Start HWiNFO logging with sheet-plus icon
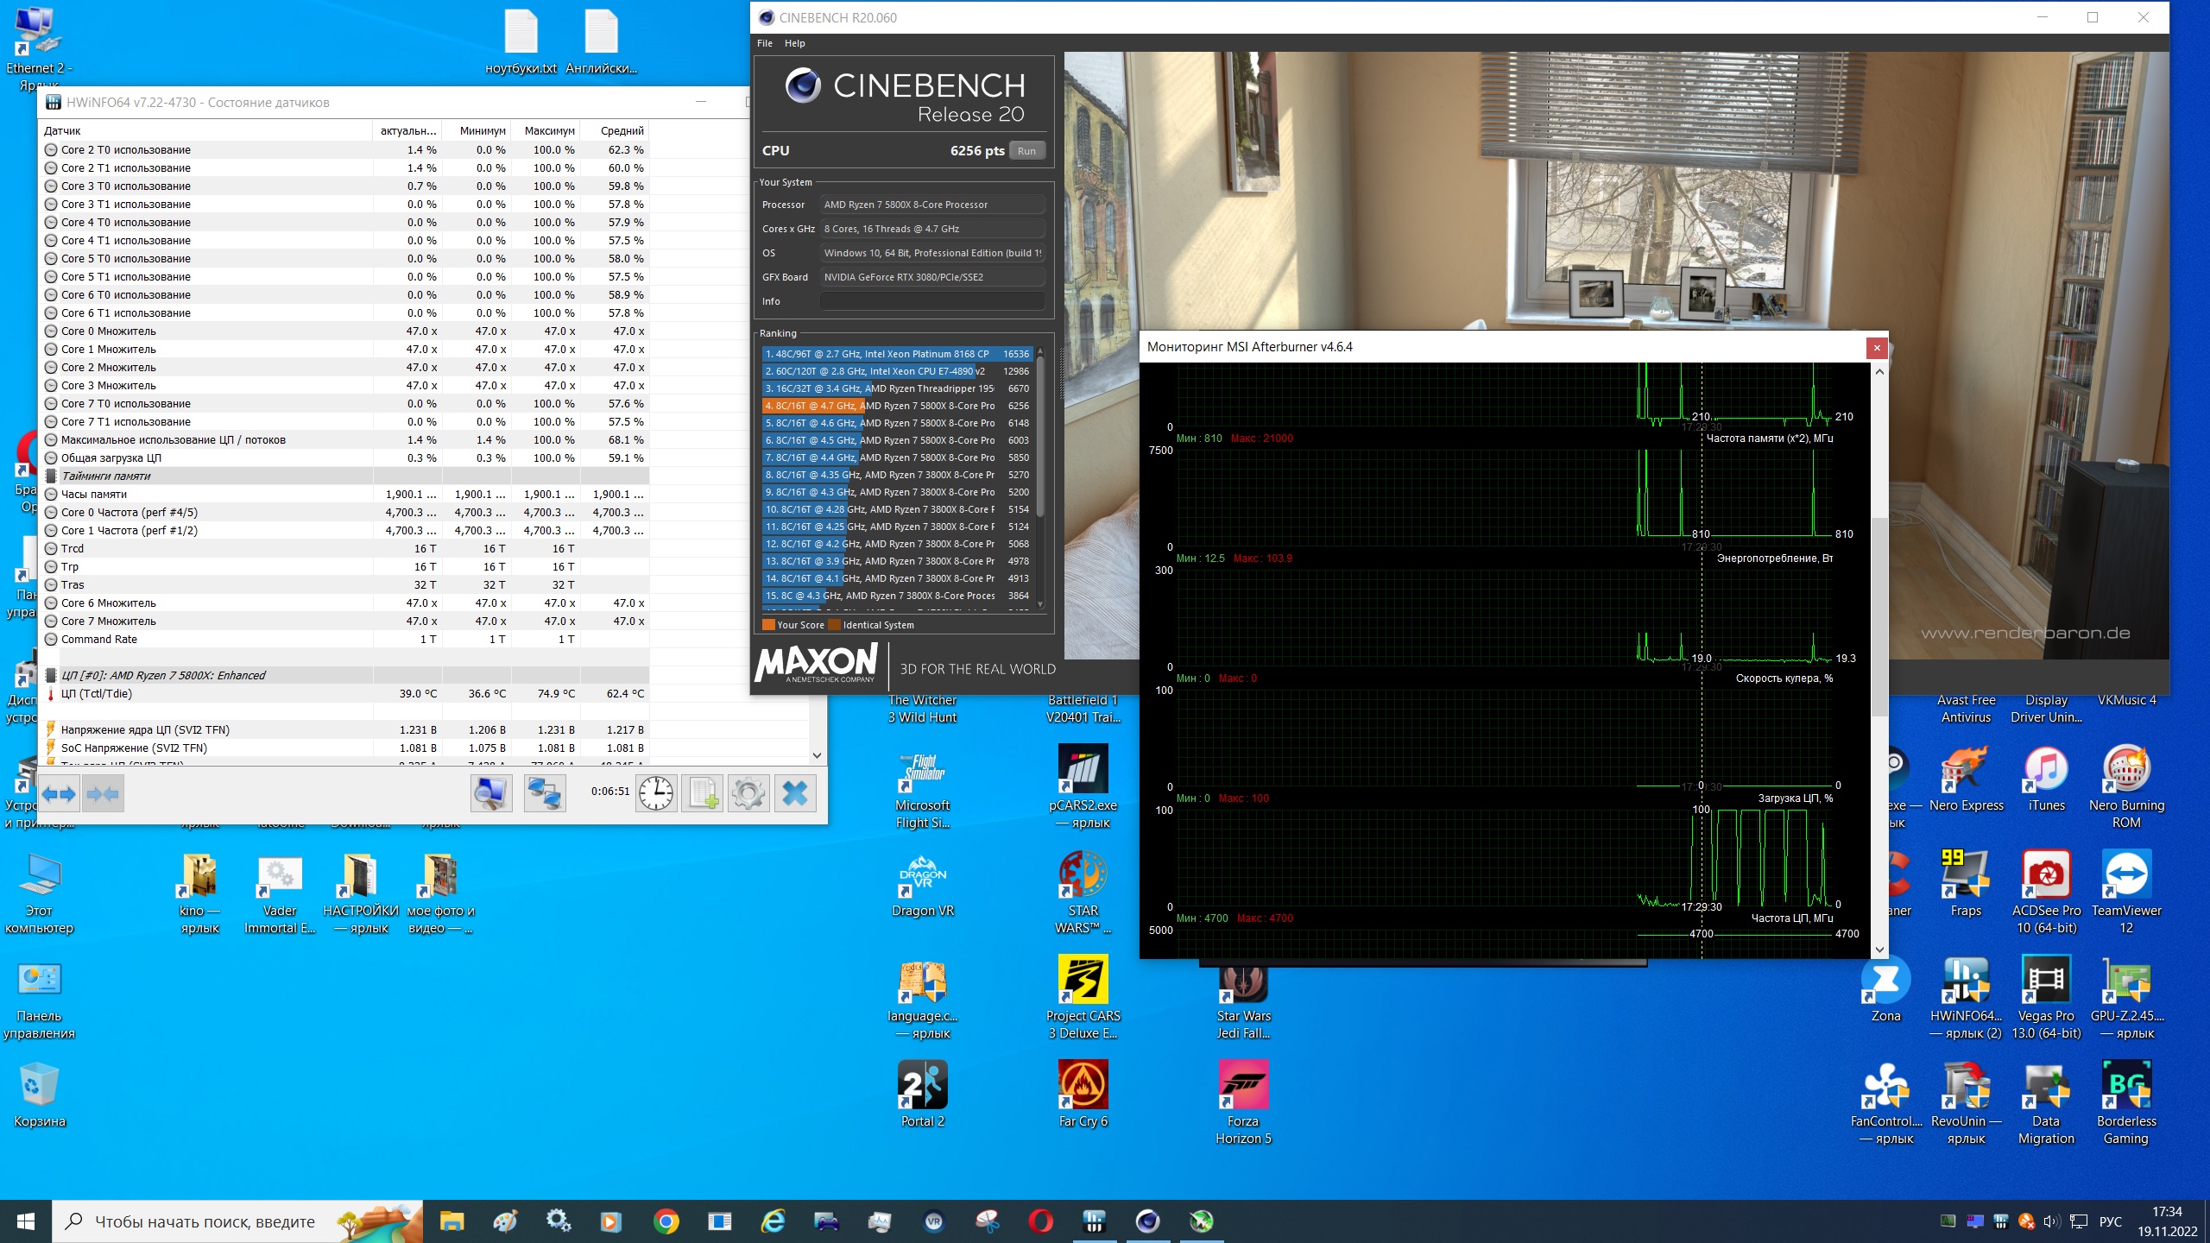The image size is (2210, 1243). point(702,793)
